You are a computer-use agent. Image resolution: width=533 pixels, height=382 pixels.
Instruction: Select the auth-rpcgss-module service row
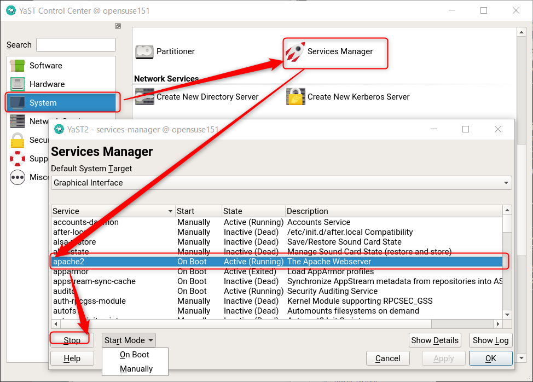click(277, 301)
